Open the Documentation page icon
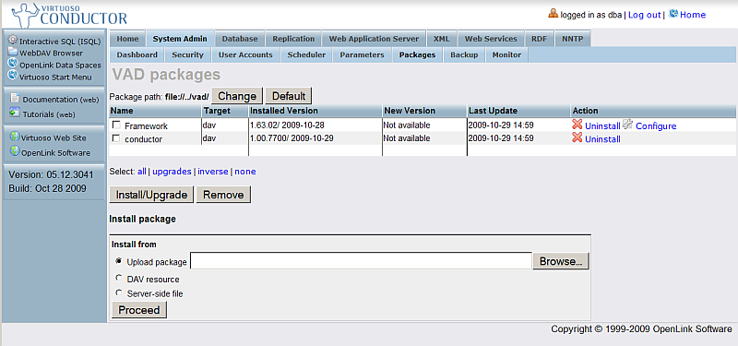738x346 pixels. tap(15, 99)
